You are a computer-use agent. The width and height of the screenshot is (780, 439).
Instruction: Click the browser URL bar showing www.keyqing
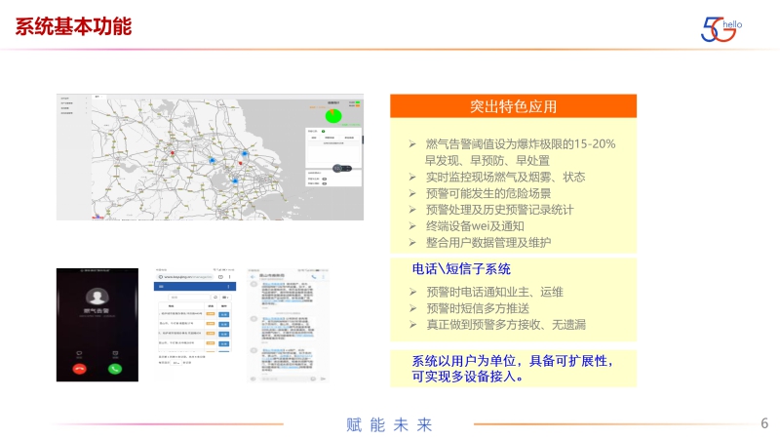tap(185, 277)
